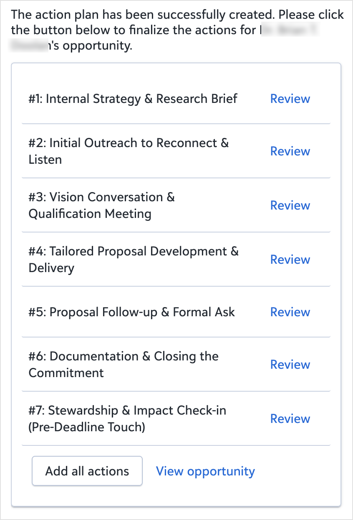Review the Stewardship & Impact Check-in action
The width and height of the screenshot is (353, 520).
pos(290,419)
